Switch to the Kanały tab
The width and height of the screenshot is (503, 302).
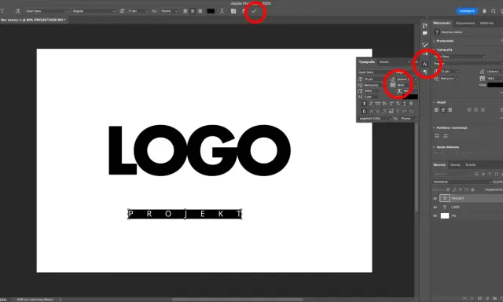click(455, 165)
